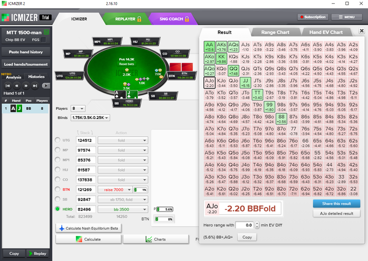The image size is (368, 261).
Task: Click the Calculate button colored icon
Action: (x=79, y=239)
